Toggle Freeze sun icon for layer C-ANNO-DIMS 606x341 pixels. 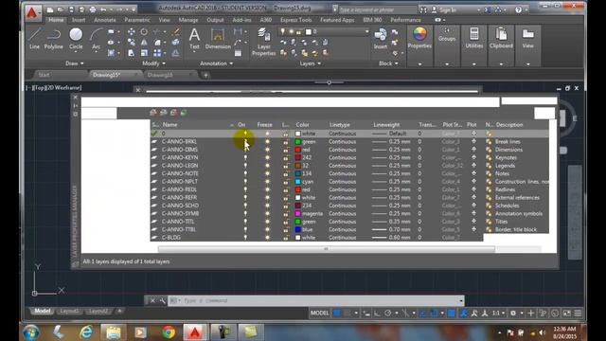point(267,150)
